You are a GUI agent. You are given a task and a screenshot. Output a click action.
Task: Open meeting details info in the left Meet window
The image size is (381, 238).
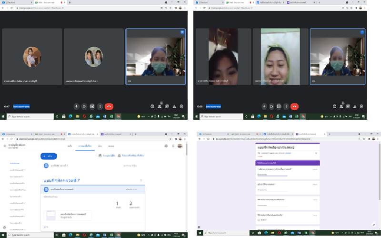[152, 106]
